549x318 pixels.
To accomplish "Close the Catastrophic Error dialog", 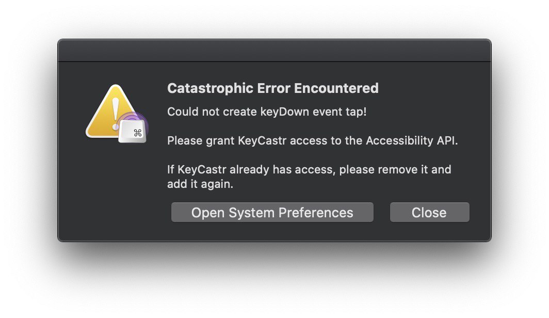I will (x=429, y=212).
